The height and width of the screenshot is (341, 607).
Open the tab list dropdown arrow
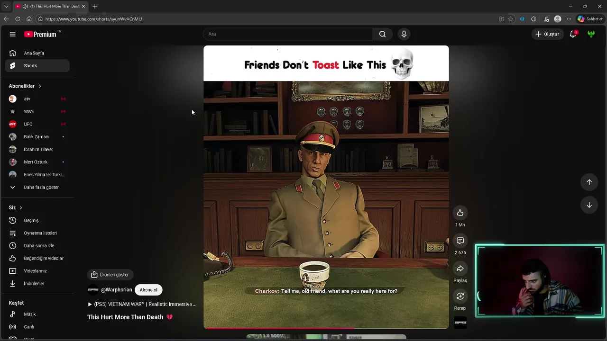tap(6, 6)
